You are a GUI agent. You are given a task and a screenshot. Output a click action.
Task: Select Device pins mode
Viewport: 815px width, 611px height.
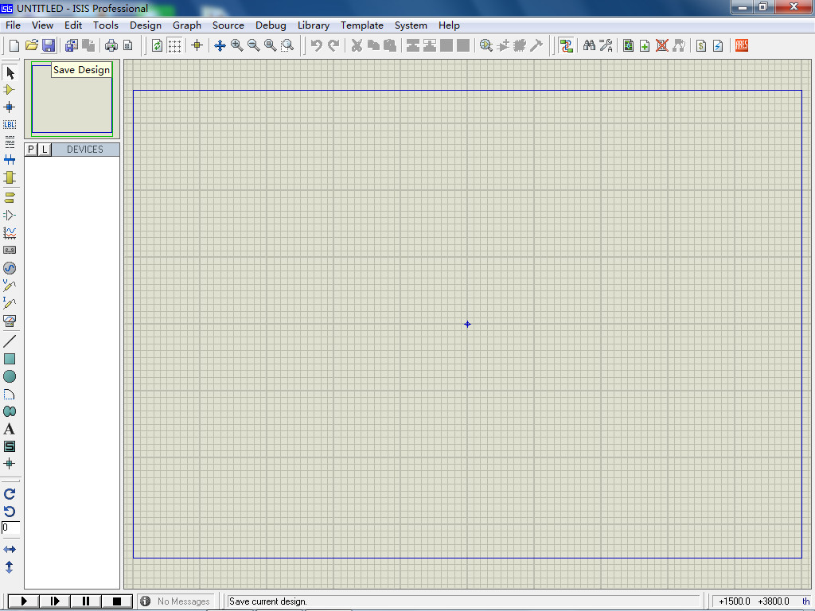pyautogui.click(x=10, y=215)
